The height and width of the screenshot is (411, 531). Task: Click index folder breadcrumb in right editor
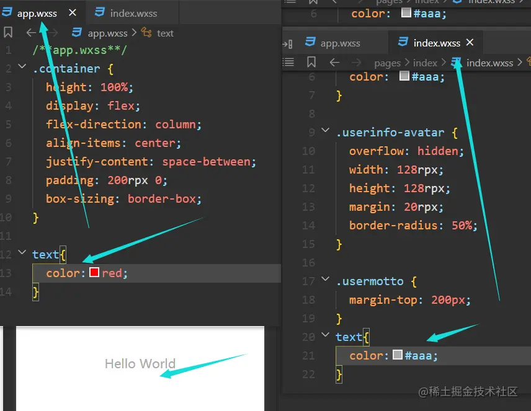(425, 63)
